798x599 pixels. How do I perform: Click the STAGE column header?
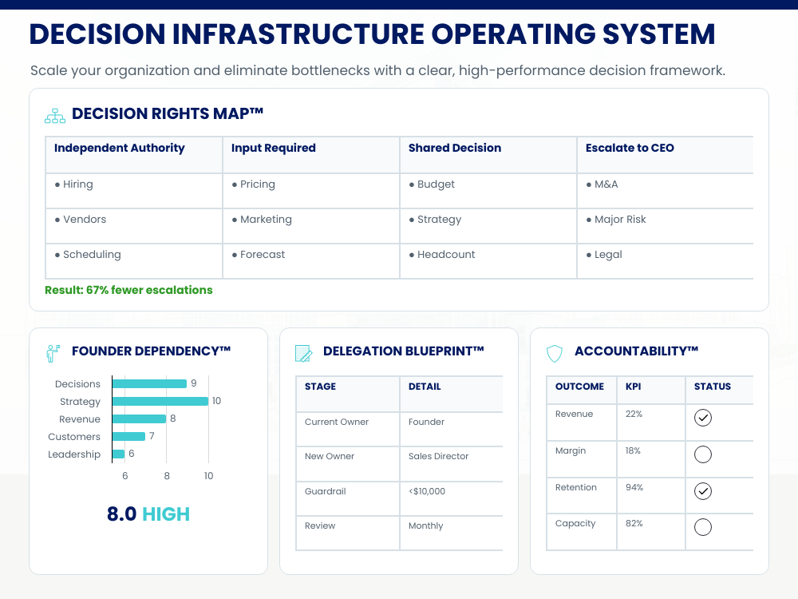click(x=348, y=394)
